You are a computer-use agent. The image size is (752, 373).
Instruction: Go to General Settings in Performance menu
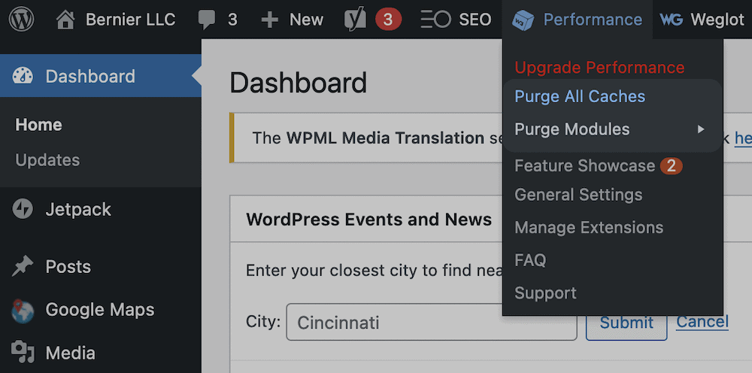pos(578,195)
